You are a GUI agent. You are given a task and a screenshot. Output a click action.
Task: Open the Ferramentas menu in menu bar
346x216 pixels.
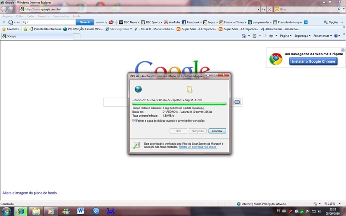[x=61, y=16]
